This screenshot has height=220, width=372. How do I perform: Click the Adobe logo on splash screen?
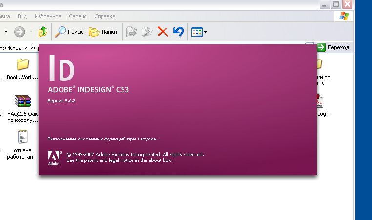[x=55, y=158]
